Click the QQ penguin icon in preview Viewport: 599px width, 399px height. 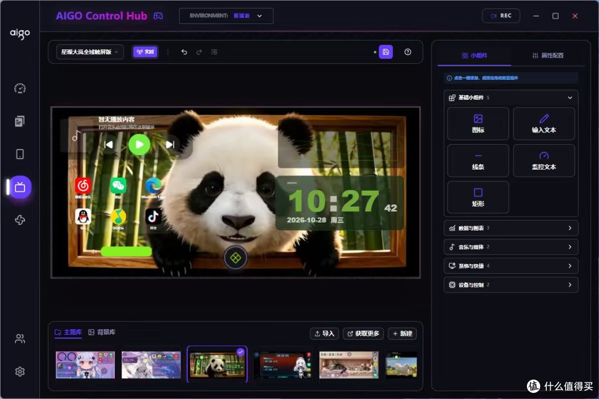(83, 217)
